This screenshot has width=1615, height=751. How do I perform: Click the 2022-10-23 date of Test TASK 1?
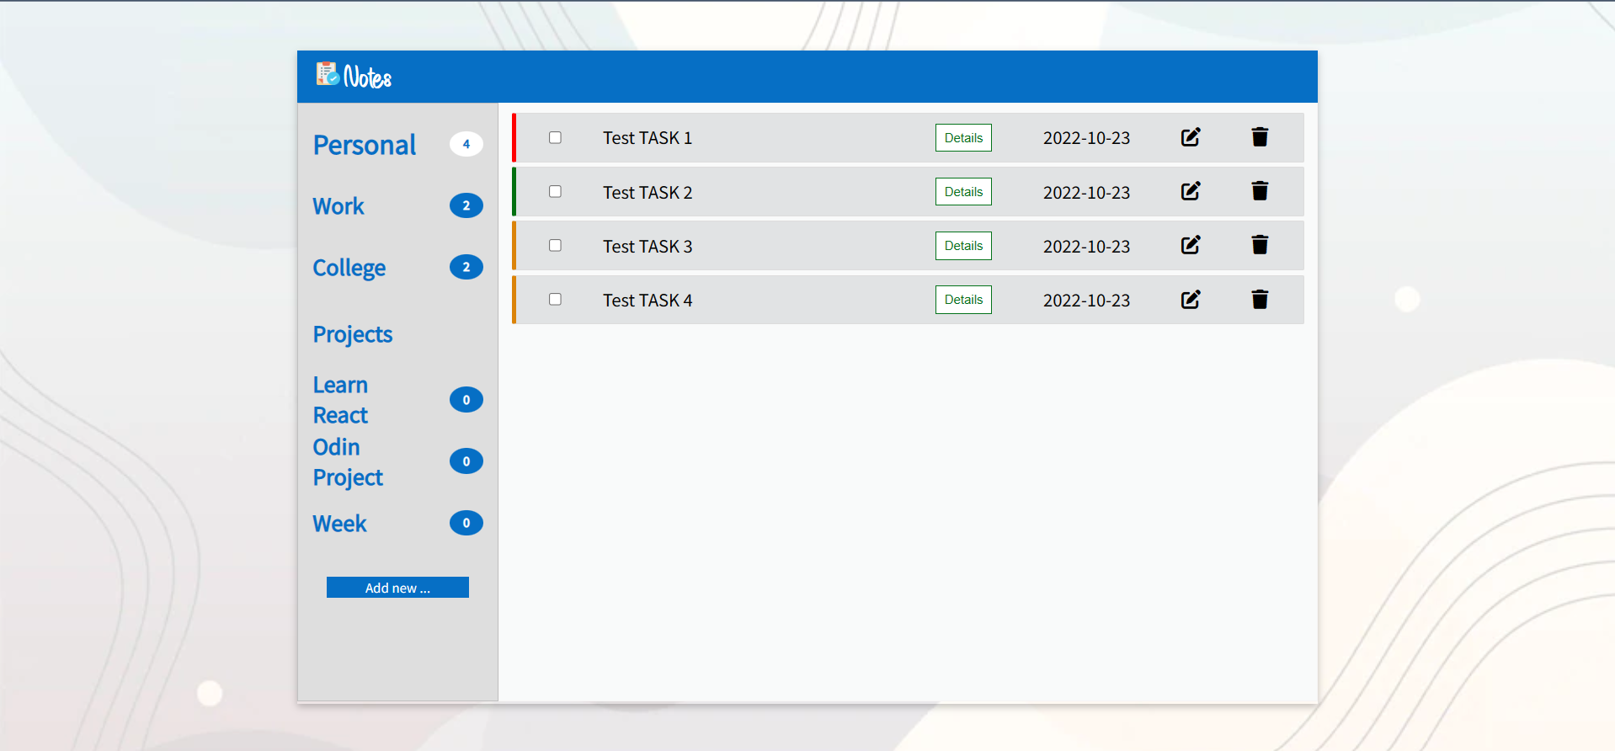point(1086,138)
